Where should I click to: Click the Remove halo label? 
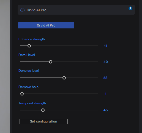pyautogui.click(x=28, y=87)
